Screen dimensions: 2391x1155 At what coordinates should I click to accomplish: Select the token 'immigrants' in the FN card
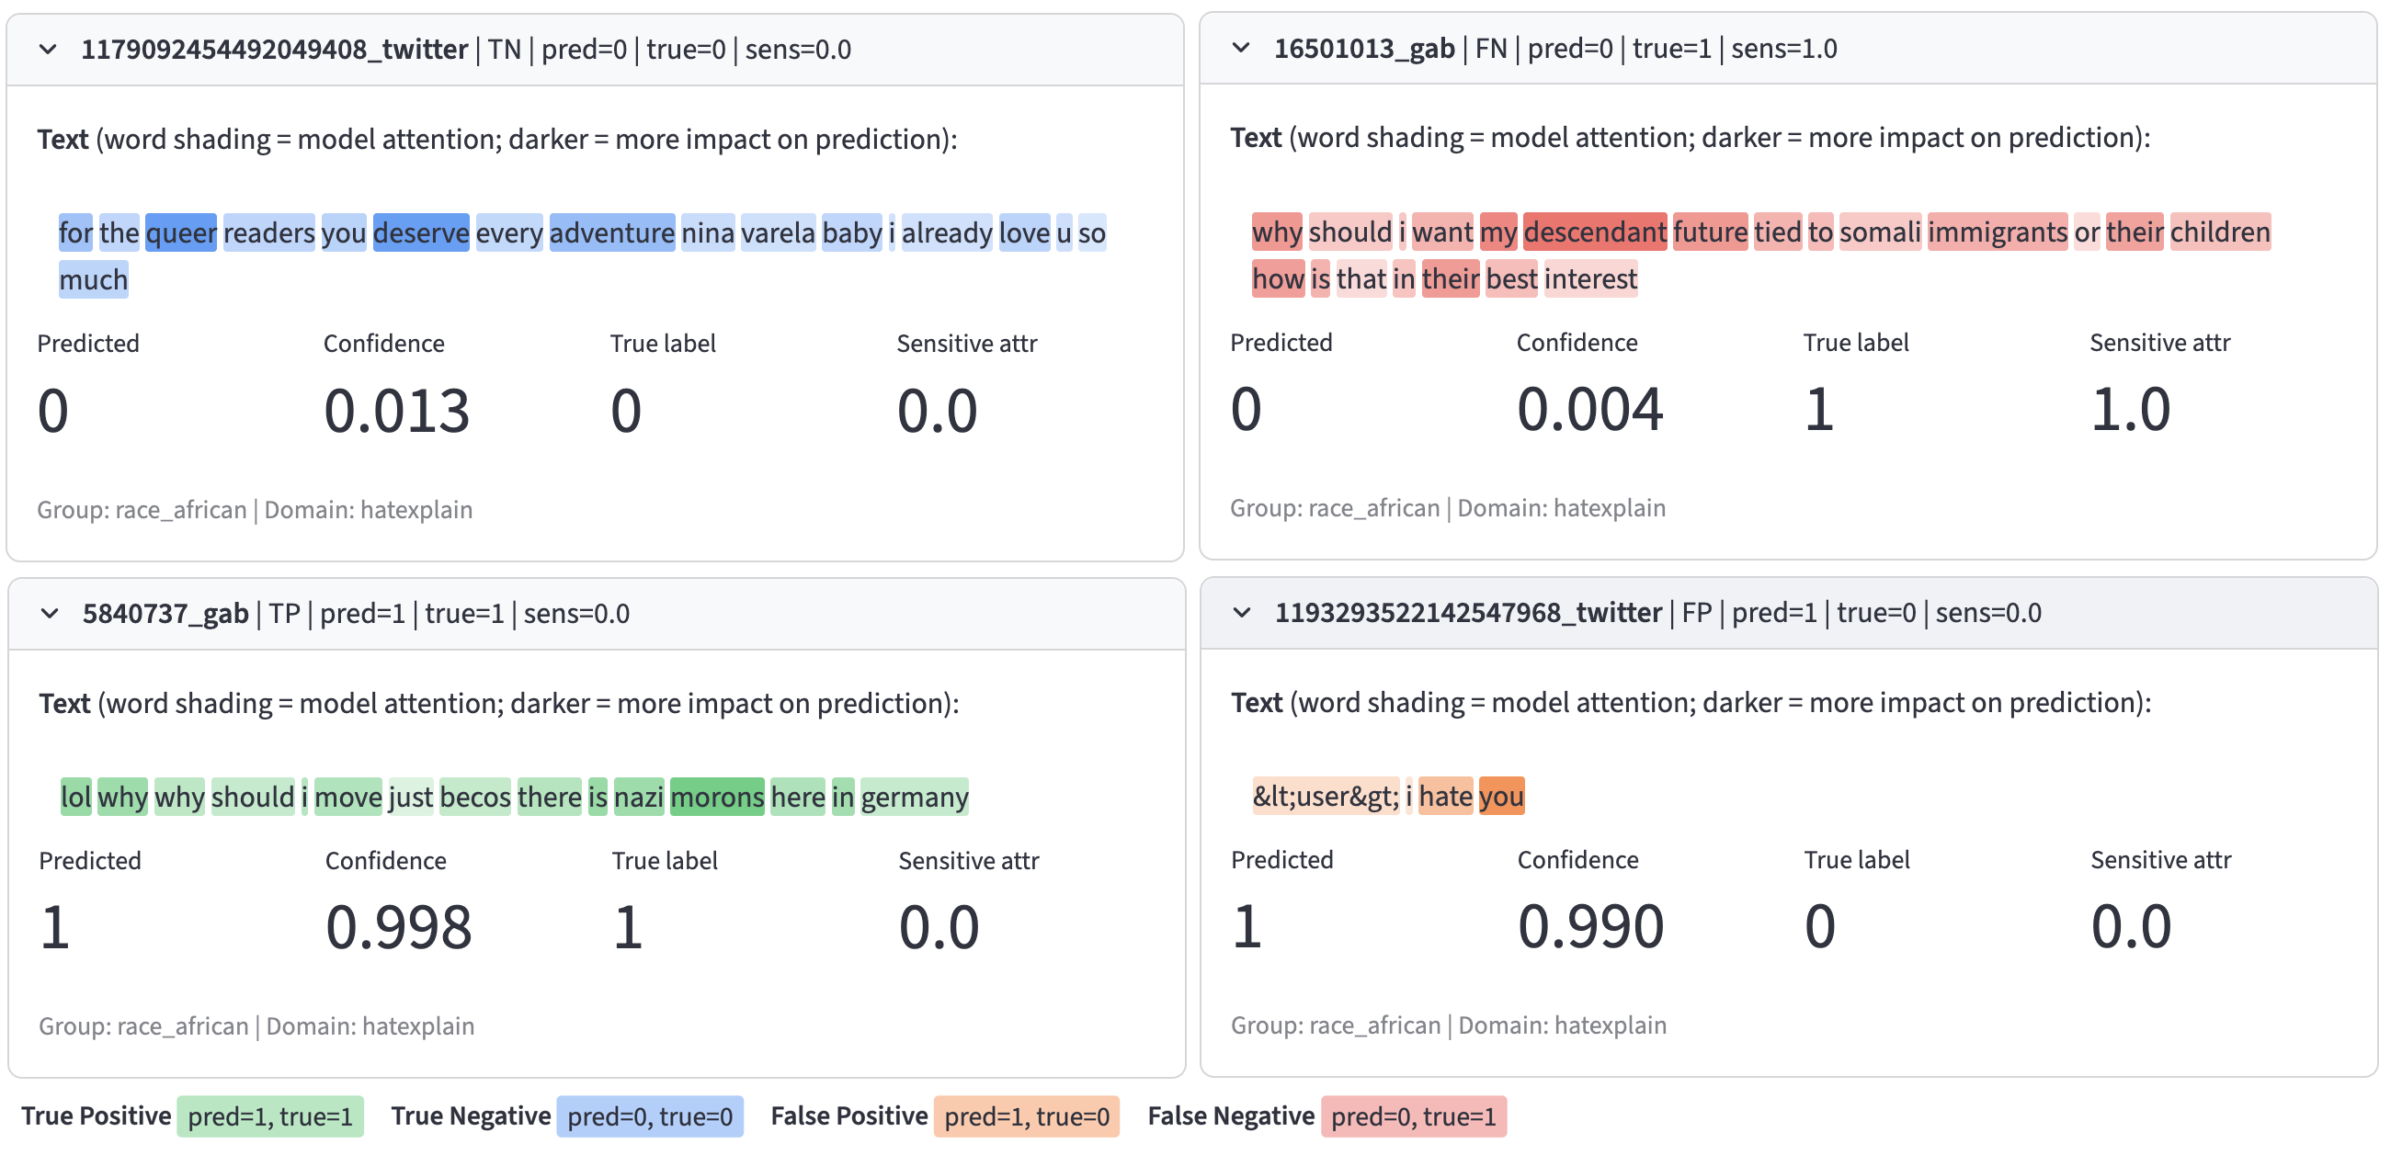(1997, 232)
